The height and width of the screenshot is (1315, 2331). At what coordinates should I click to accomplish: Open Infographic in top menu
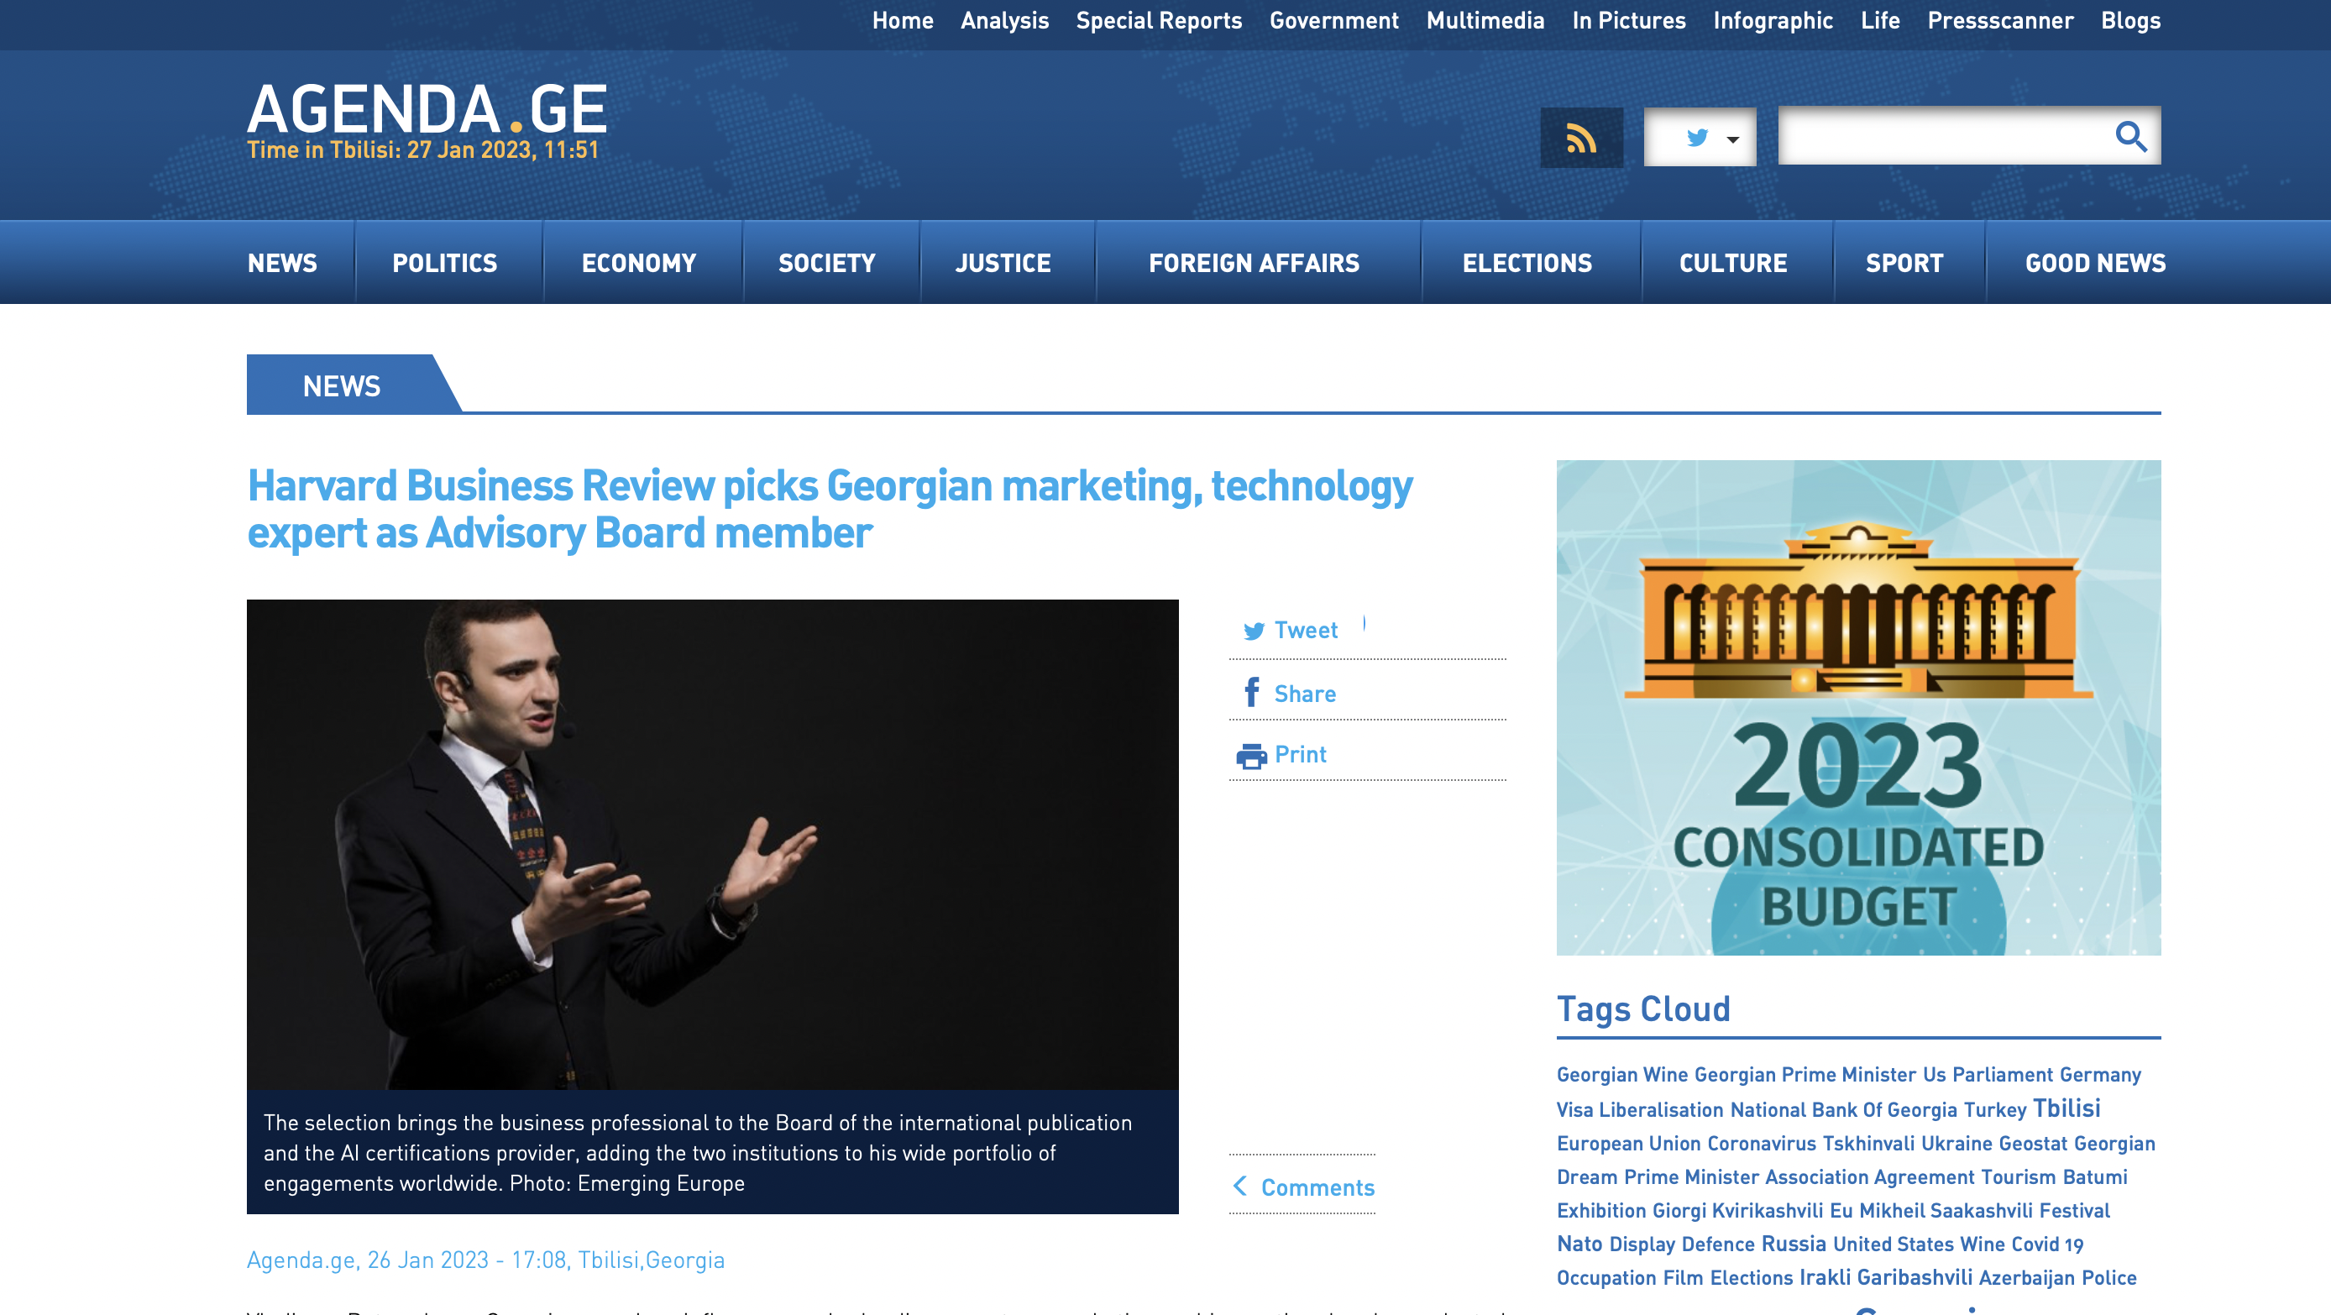click(x=1772, y=21)
